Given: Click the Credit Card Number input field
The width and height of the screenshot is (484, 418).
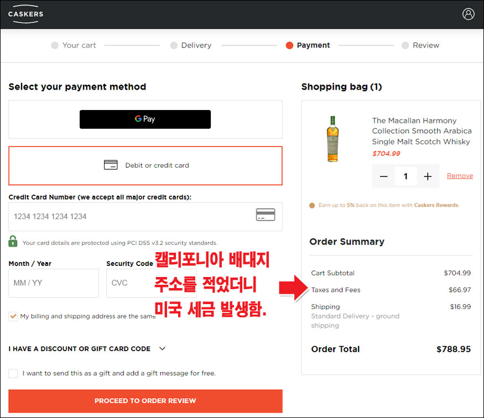Looking at the screenshot, I should (x=145, y=217).
